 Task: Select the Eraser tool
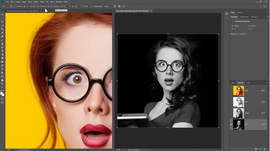tap(2, 51)
